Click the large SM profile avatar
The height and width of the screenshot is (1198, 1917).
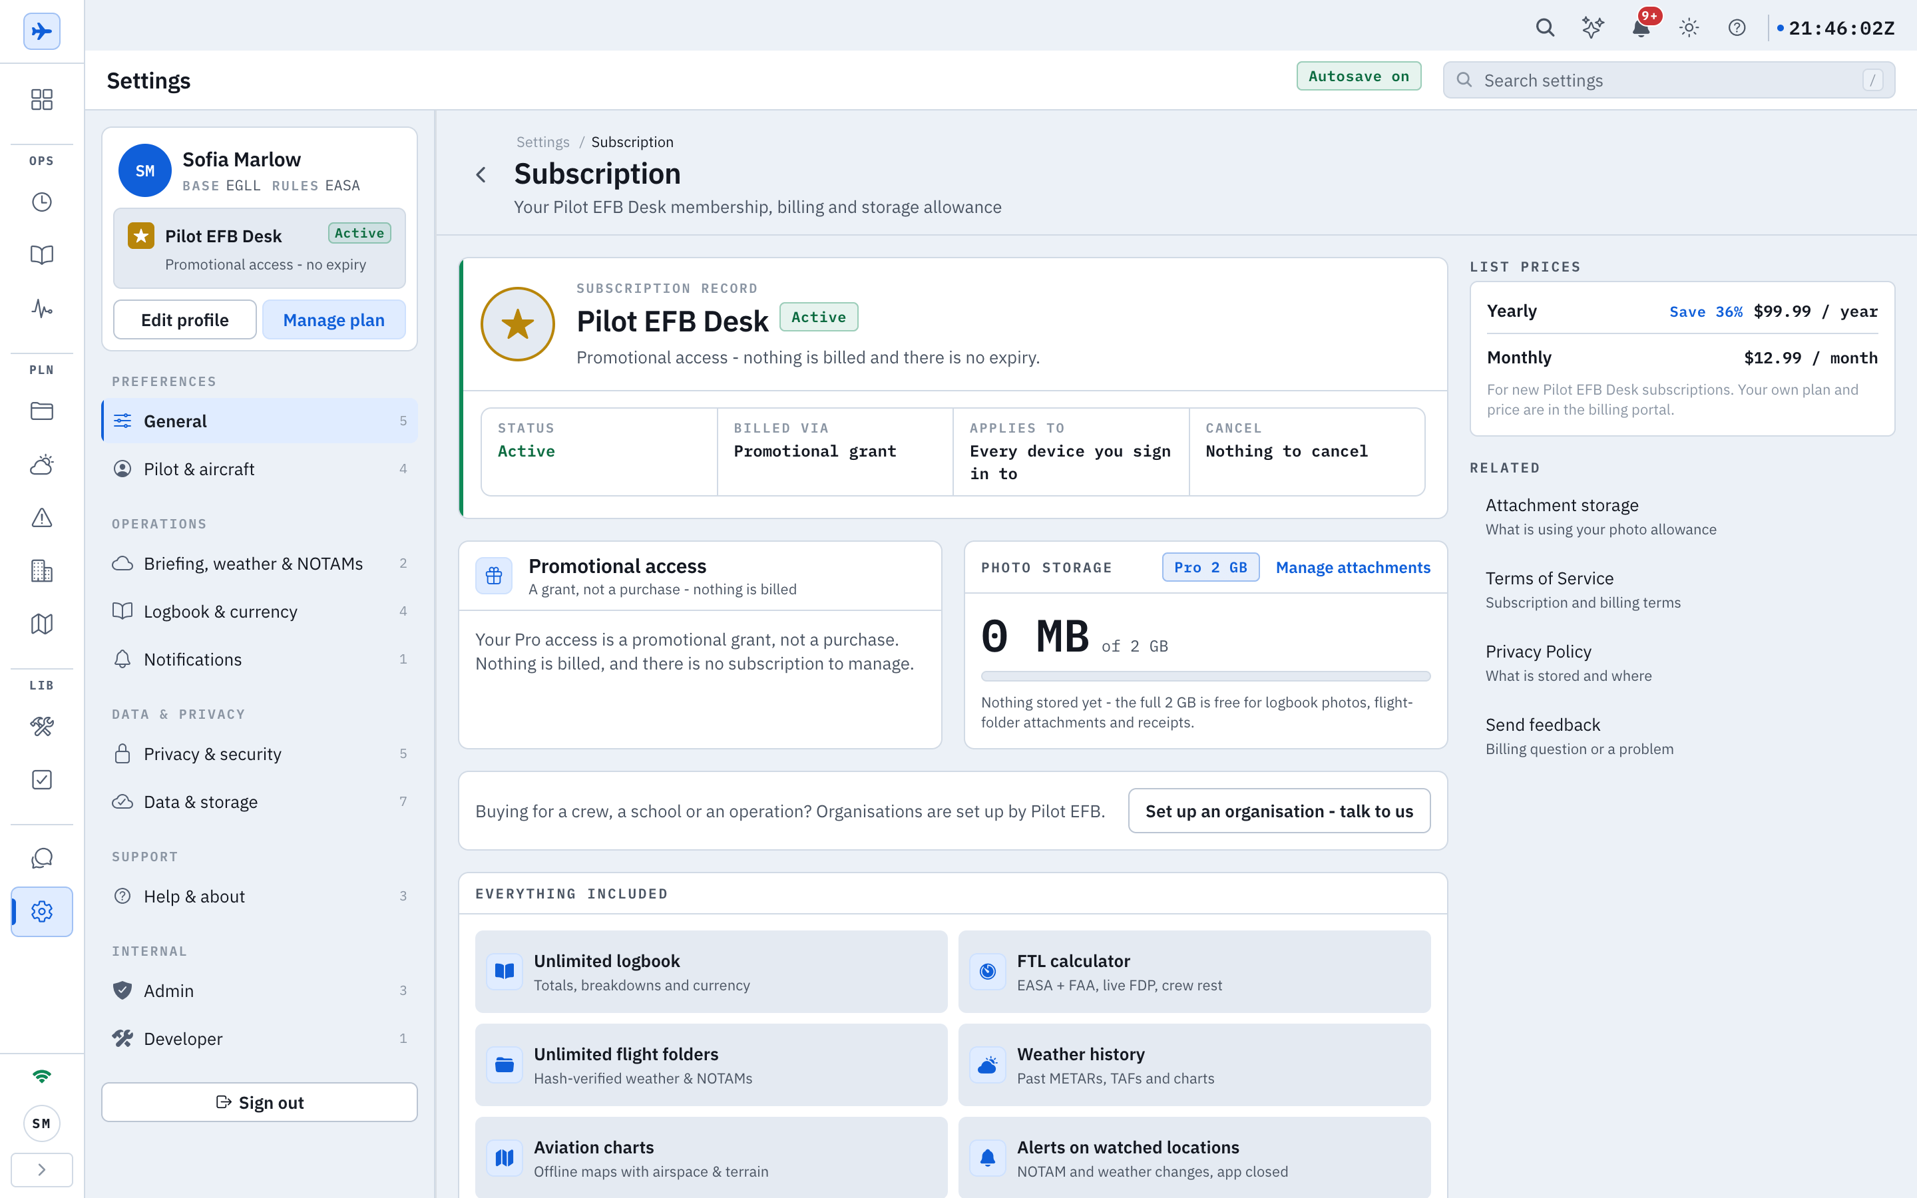[x=145, y=170]
